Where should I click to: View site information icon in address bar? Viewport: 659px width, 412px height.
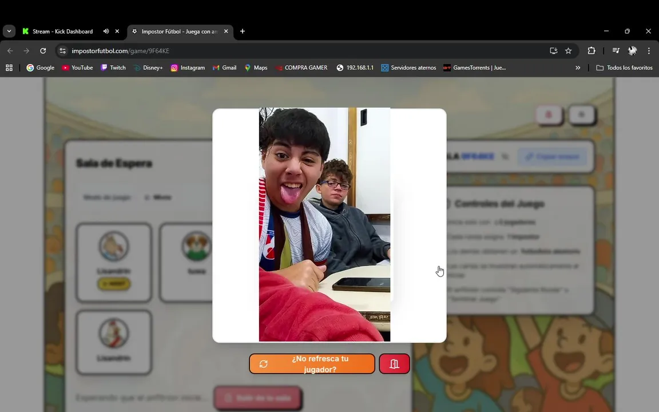62,51
